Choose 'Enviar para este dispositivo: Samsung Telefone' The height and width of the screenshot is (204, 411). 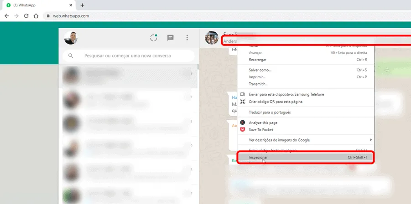[x=306, y=94]
